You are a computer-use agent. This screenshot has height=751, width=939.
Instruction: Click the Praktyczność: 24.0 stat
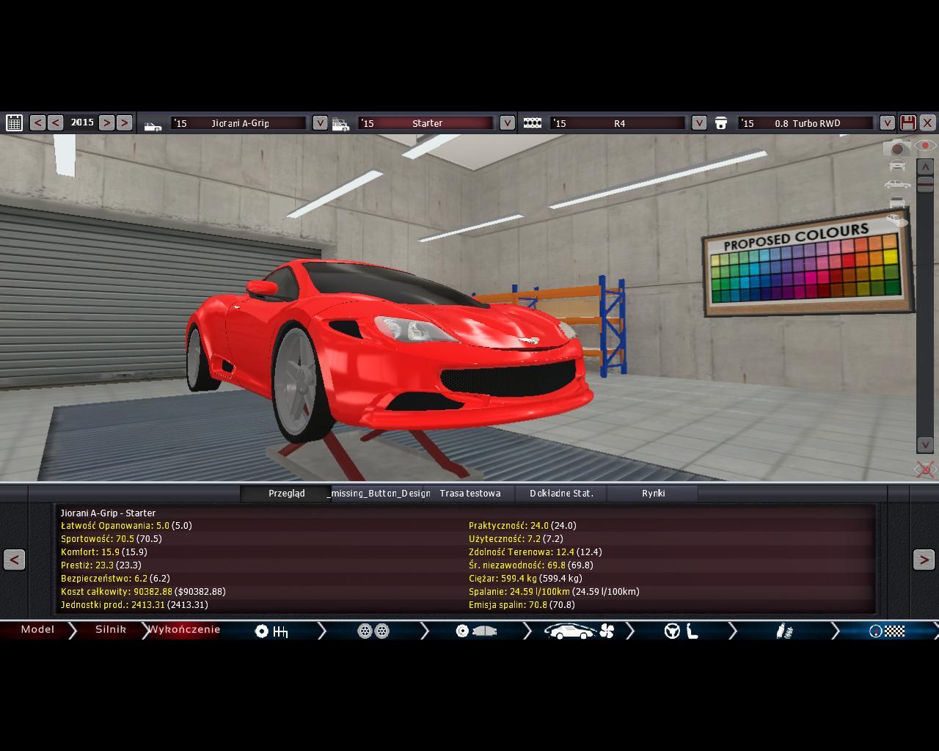pos(522,526)
